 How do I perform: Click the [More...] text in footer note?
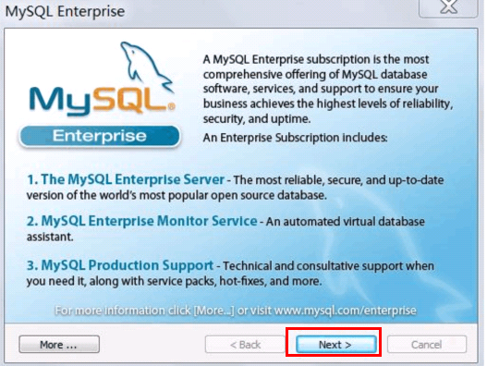point(213,310)
